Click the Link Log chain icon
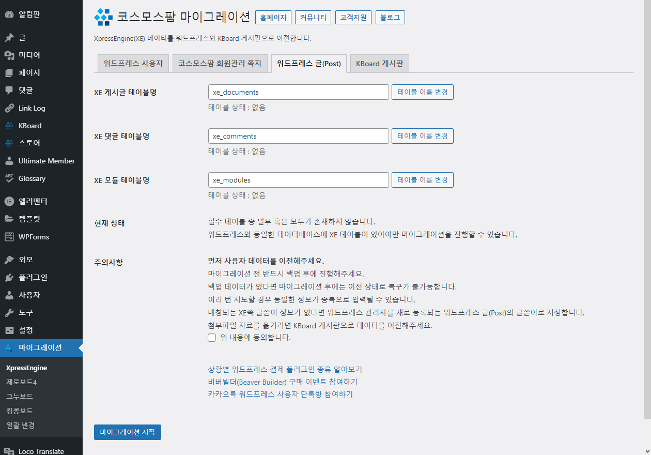 coord(9,108)
